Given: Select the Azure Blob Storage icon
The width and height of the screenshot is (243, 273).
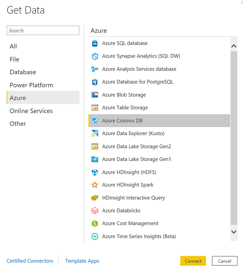Looking at the screenshot, I should point(95,95).
